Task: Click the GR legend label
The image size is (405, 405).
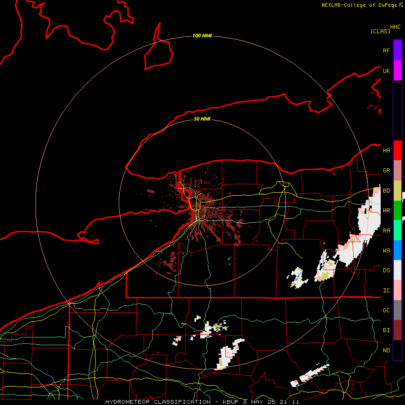Action: (386, 171)
